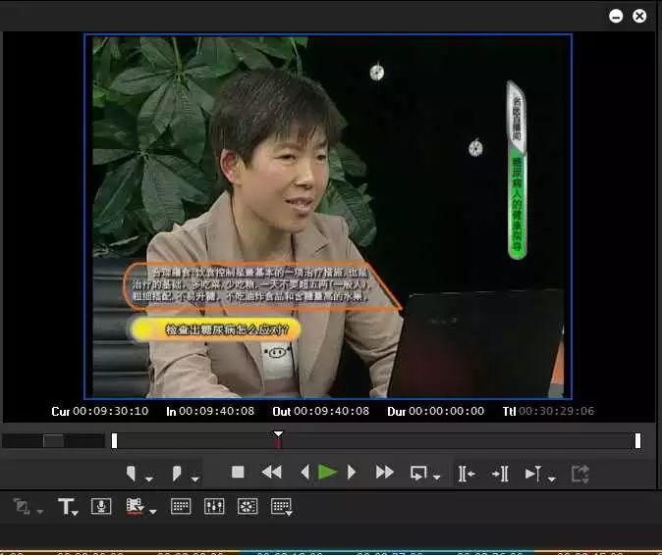Step forward one frame with Next Frame

click(352, 472)
